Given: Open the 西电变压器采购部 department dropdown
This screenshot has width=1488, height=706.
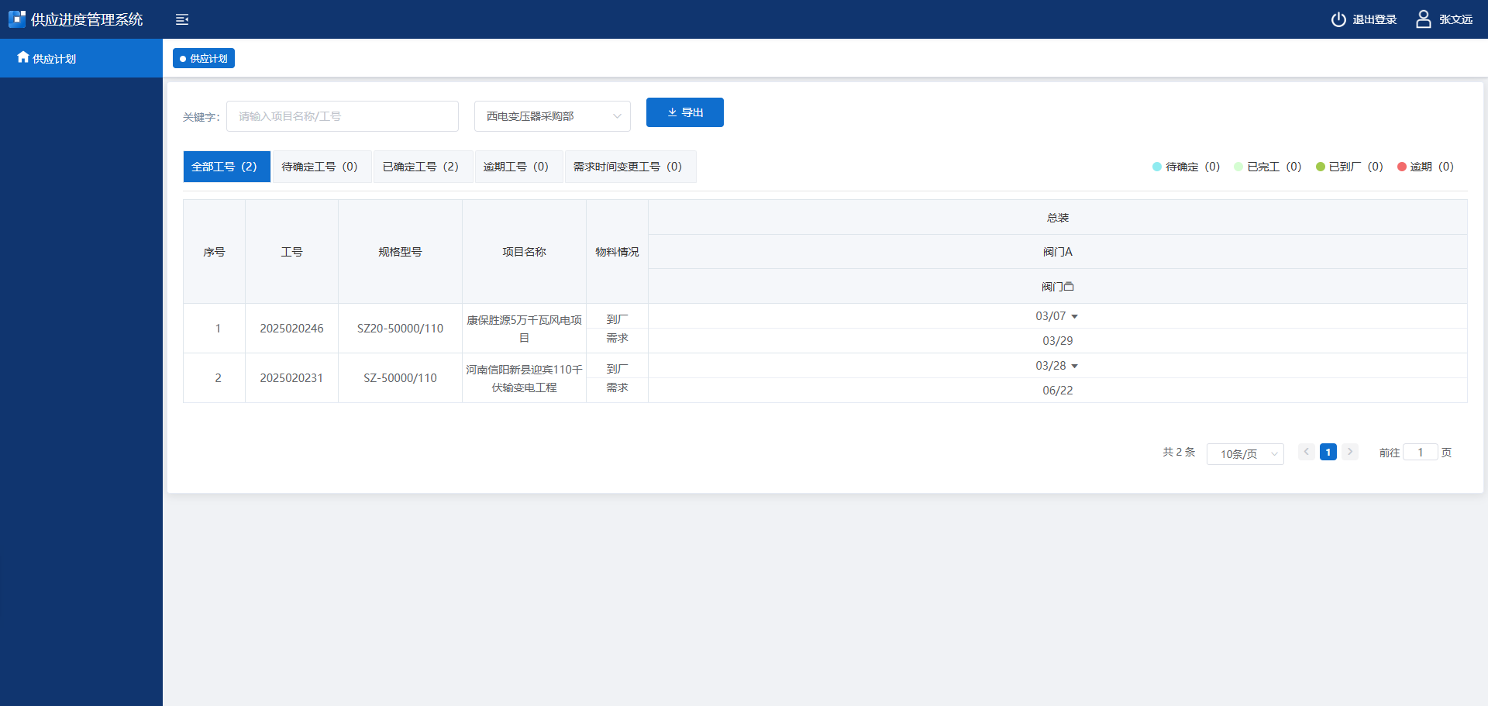Looking at the screenshot, I should [553, 116].
